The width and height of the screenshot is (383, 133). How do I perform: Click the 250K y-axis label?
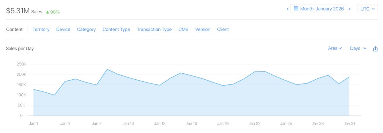[21, 64]
